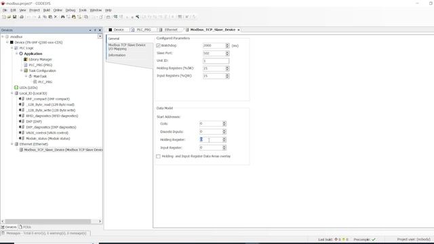This screenshot has width=434, height=244.
Task: Open the Online menu
Action: click(x=58, y=10)
